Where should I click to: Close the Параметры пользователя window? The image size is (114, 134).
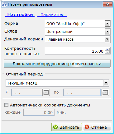click(108, 4)
